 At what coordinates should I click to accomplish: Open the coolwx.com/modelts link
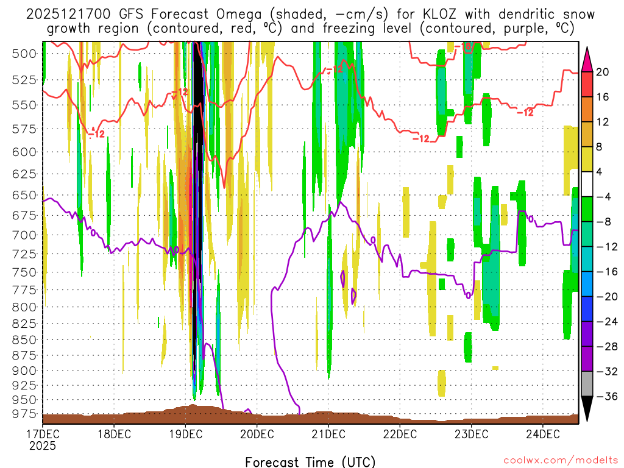561,461
